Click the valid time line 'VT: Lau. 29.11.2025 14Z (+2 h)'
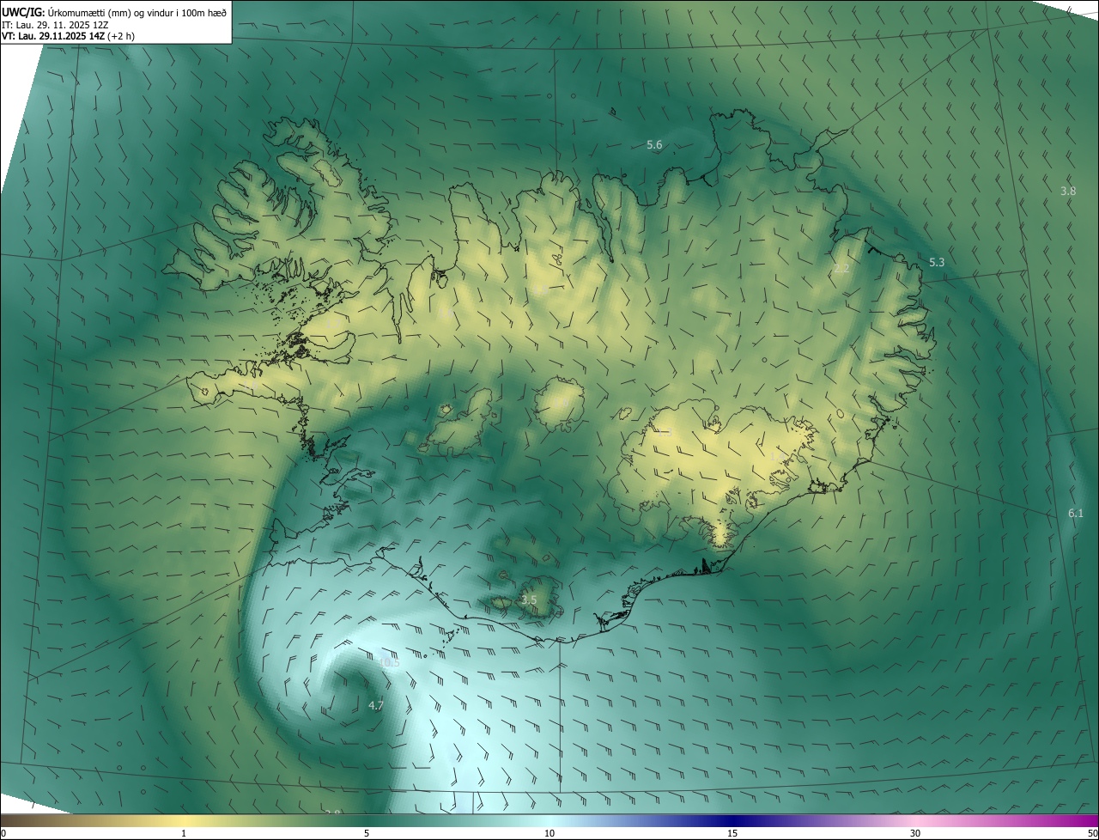Image resolution: width=1099 pixels, height=840 pixels. [68, 36]
